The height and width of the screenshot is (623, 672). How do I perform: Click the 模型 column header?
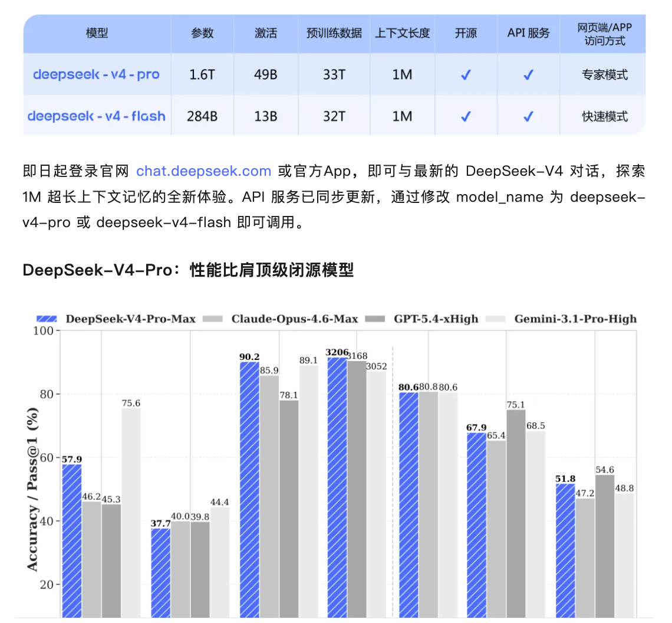point(97,33)
